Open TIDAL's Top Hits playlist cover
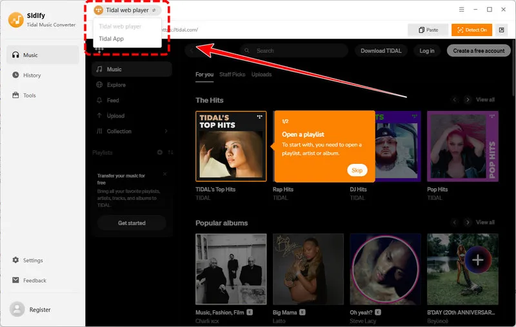Viewport: 516px width, 327px height. tap(231, 146)
